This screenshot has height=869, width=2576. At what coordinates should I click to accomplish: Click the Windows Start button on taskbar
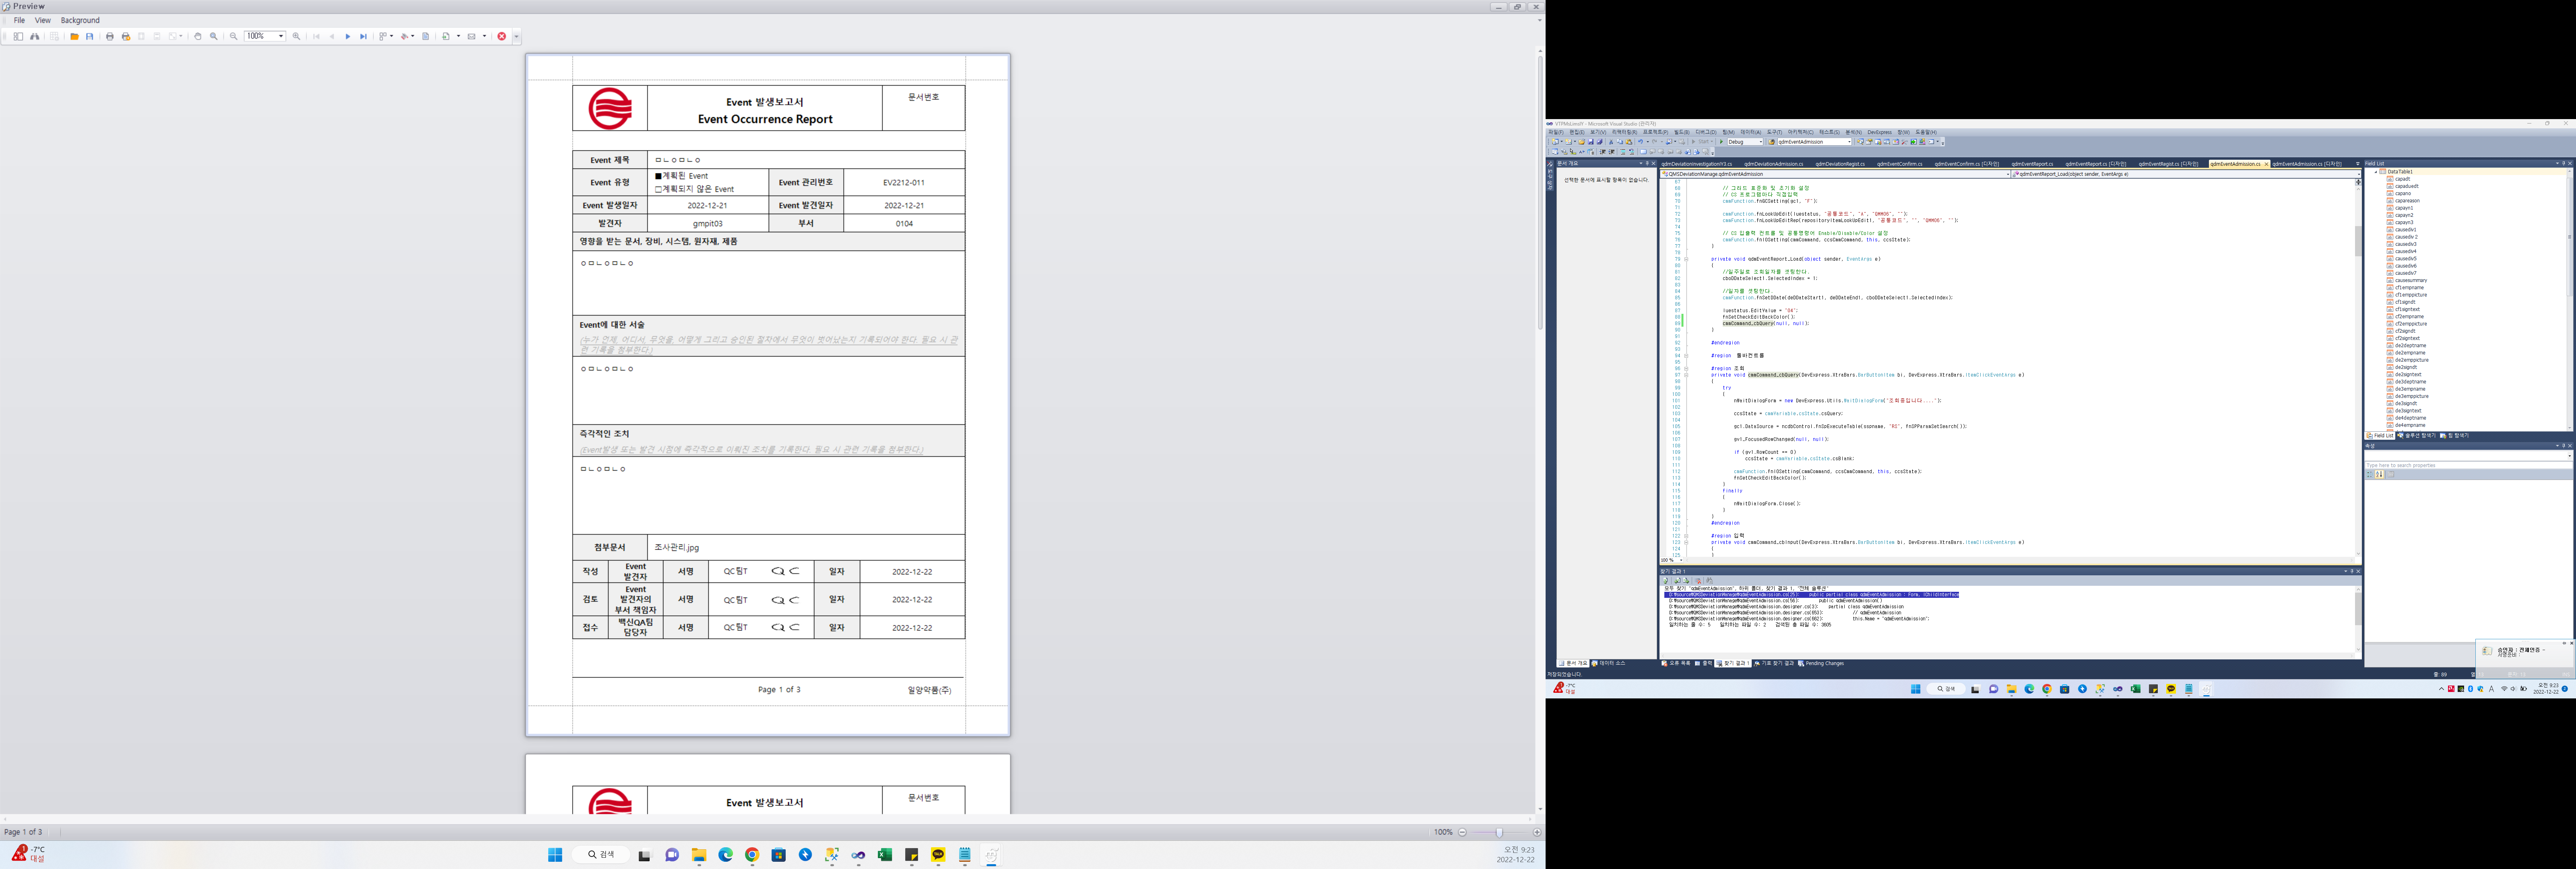coord(555,855)
